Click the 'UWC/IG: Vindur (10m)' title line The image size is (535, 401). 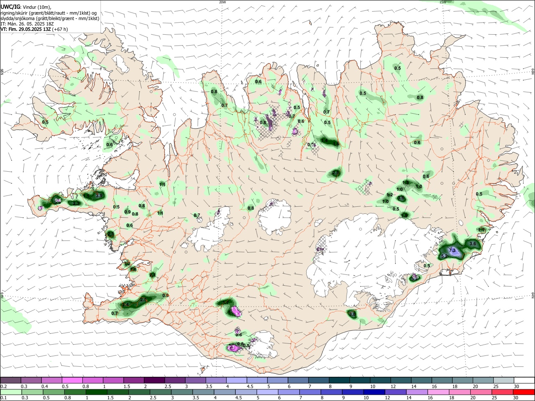point(26,7)
